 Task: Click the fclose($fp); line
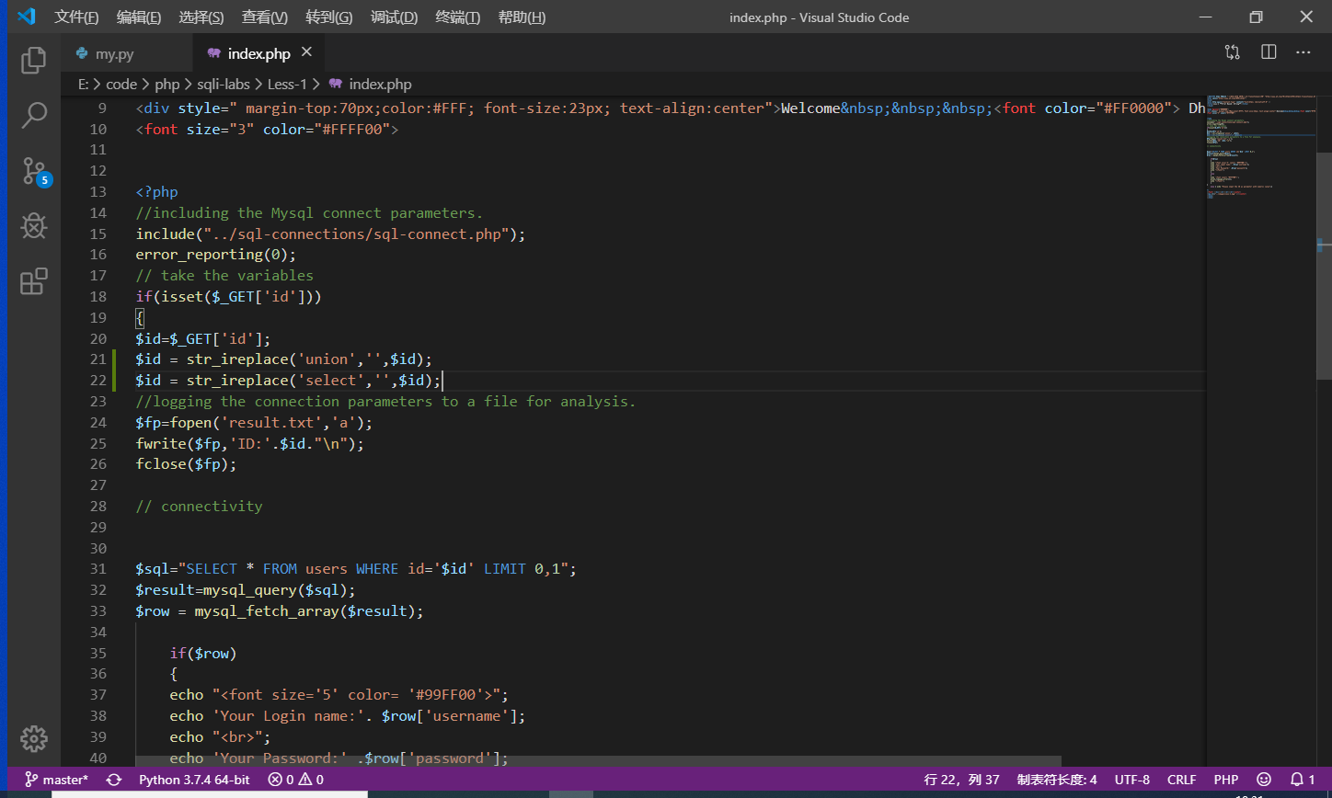coord(186,464)
